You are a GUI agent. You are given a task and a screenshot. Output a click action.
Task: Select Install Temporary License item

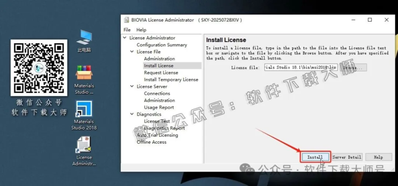[171, 80]
